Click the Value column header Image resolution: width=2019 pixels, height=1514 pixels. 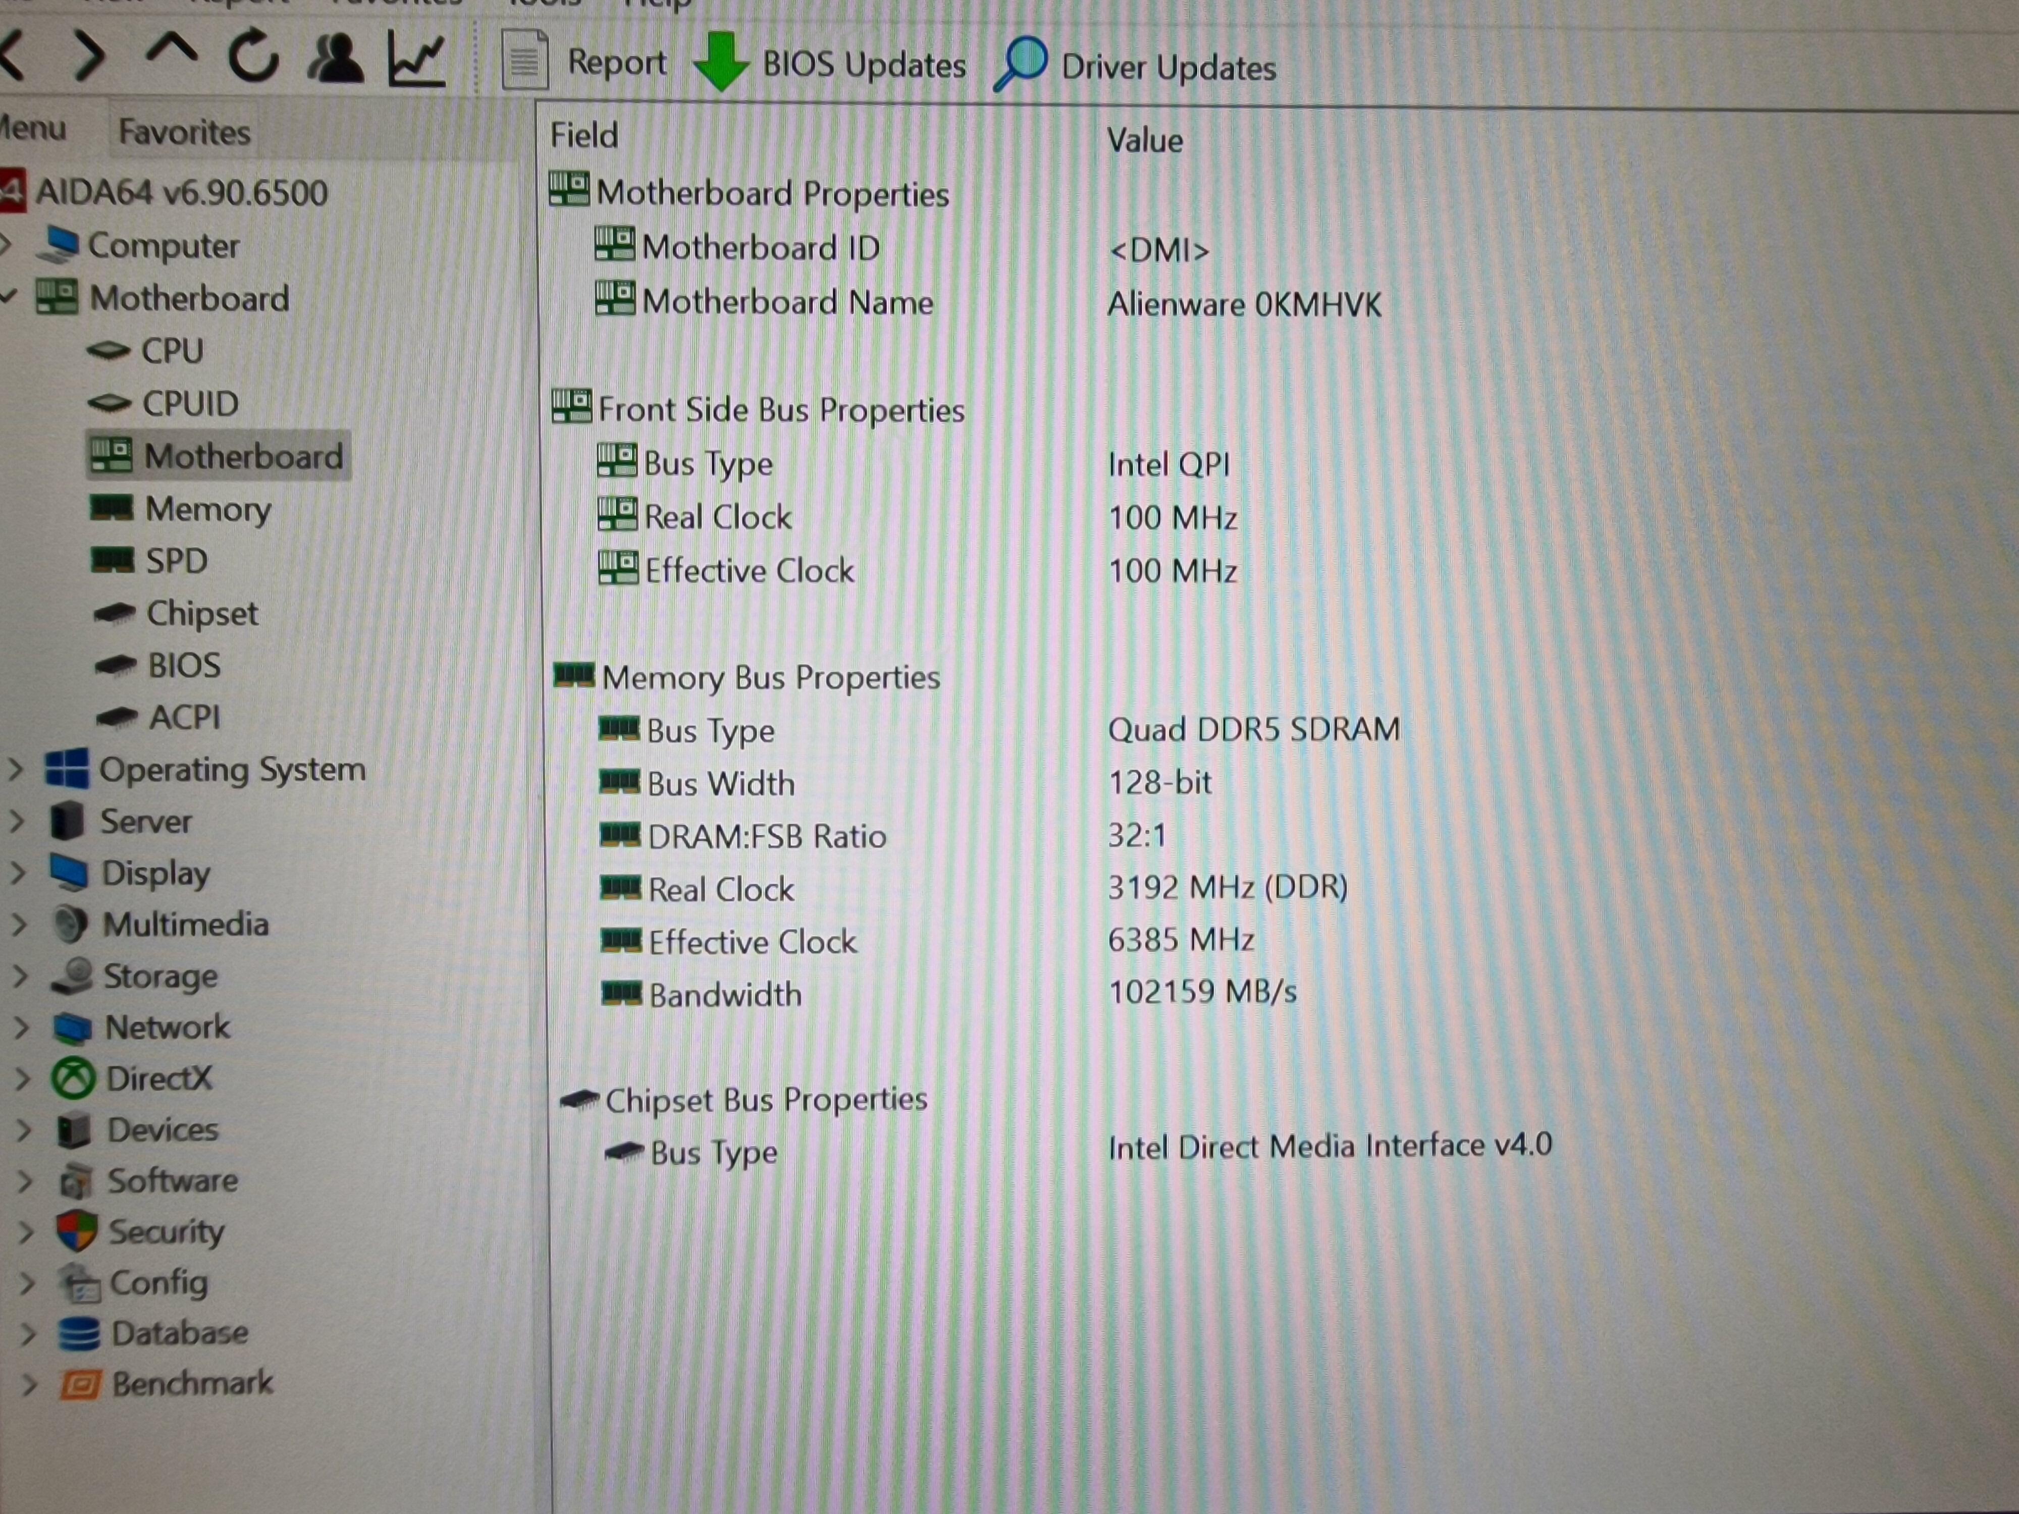click(1145, 140)
